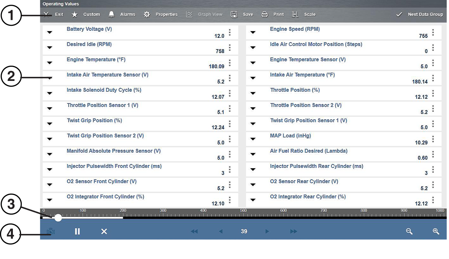Zoom out using the magnifier minus icon
The image size is (449, 259).
pos(409,232)
